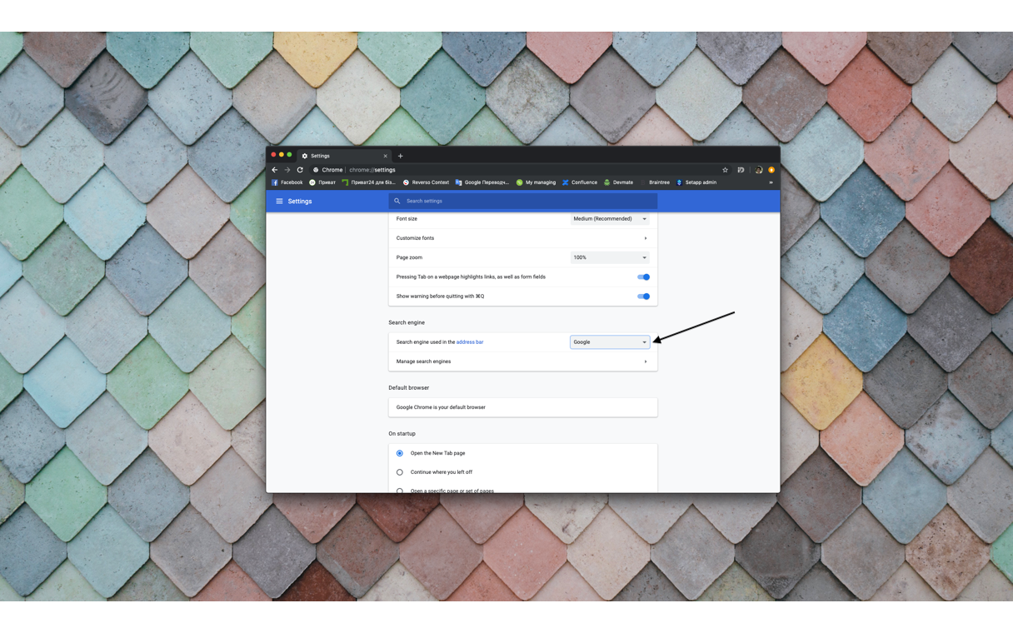The height and width of the screenshot is (633, 1013).
Task: Reload the settings page
Action: point(300,170)
